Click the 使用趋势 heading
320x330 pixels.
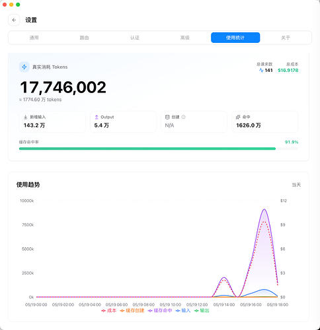(28, 185)
